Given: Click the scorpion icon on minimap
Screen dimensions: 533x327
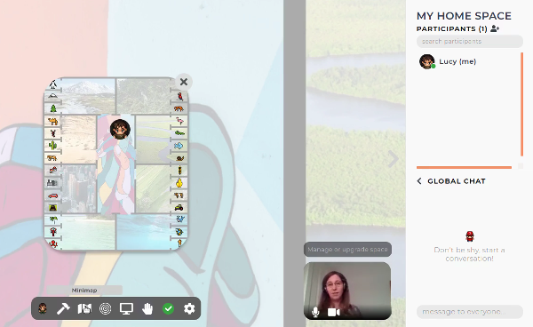Looking at the screenshot, I should pos(53,133).
